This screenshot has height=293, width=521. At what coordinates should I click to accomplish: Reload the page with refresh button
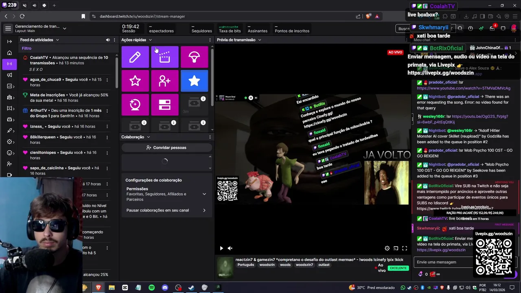coord(22,16)
